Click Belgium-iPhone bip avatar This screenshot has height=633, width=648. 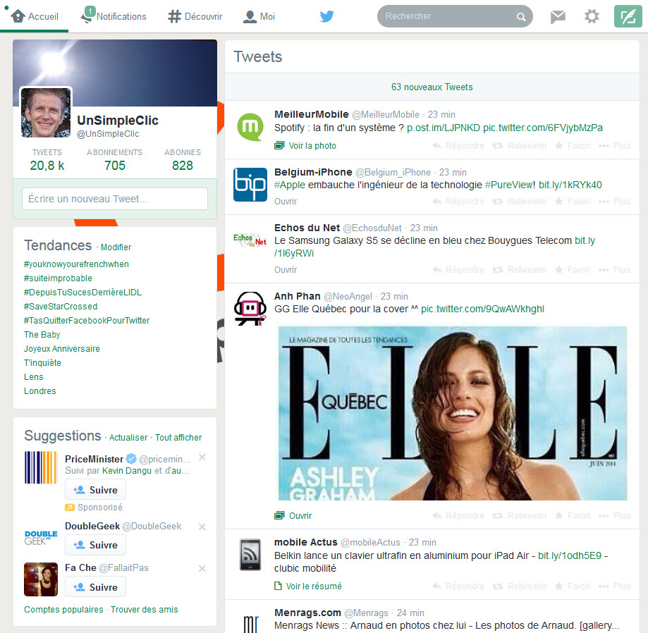click(250, 184)
